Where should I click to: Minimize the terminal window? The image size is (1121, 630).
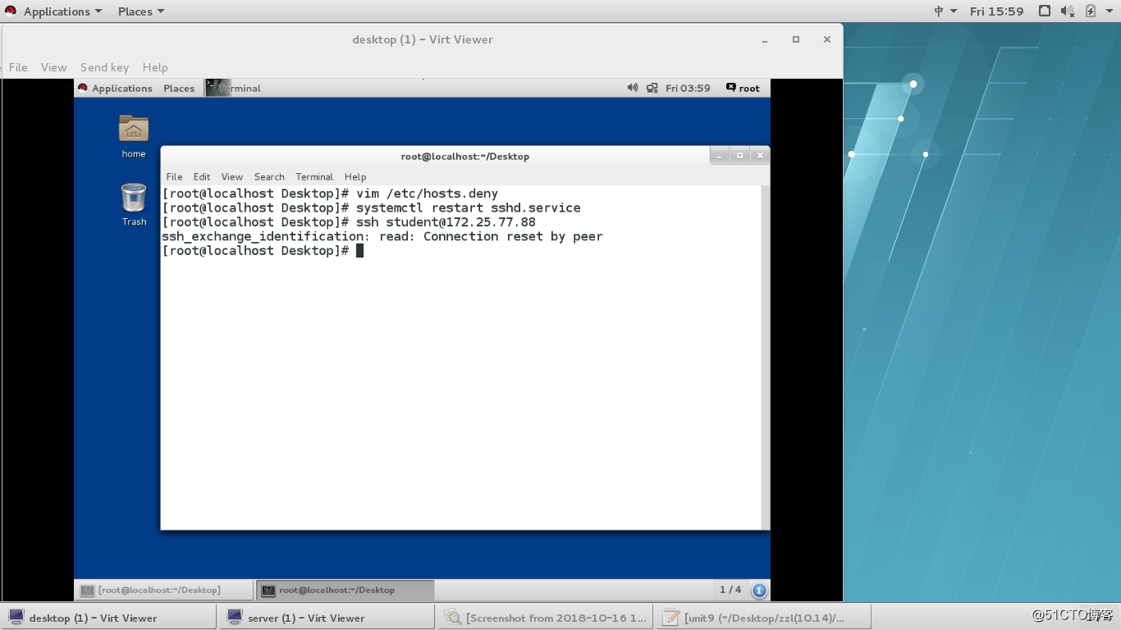[719, 156]
